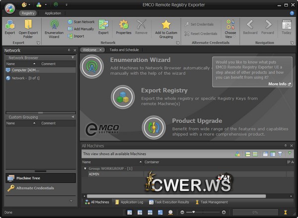Open the Choose View dropdown
The width and height of the screenshot is (298, 218).
coord(230,28)
